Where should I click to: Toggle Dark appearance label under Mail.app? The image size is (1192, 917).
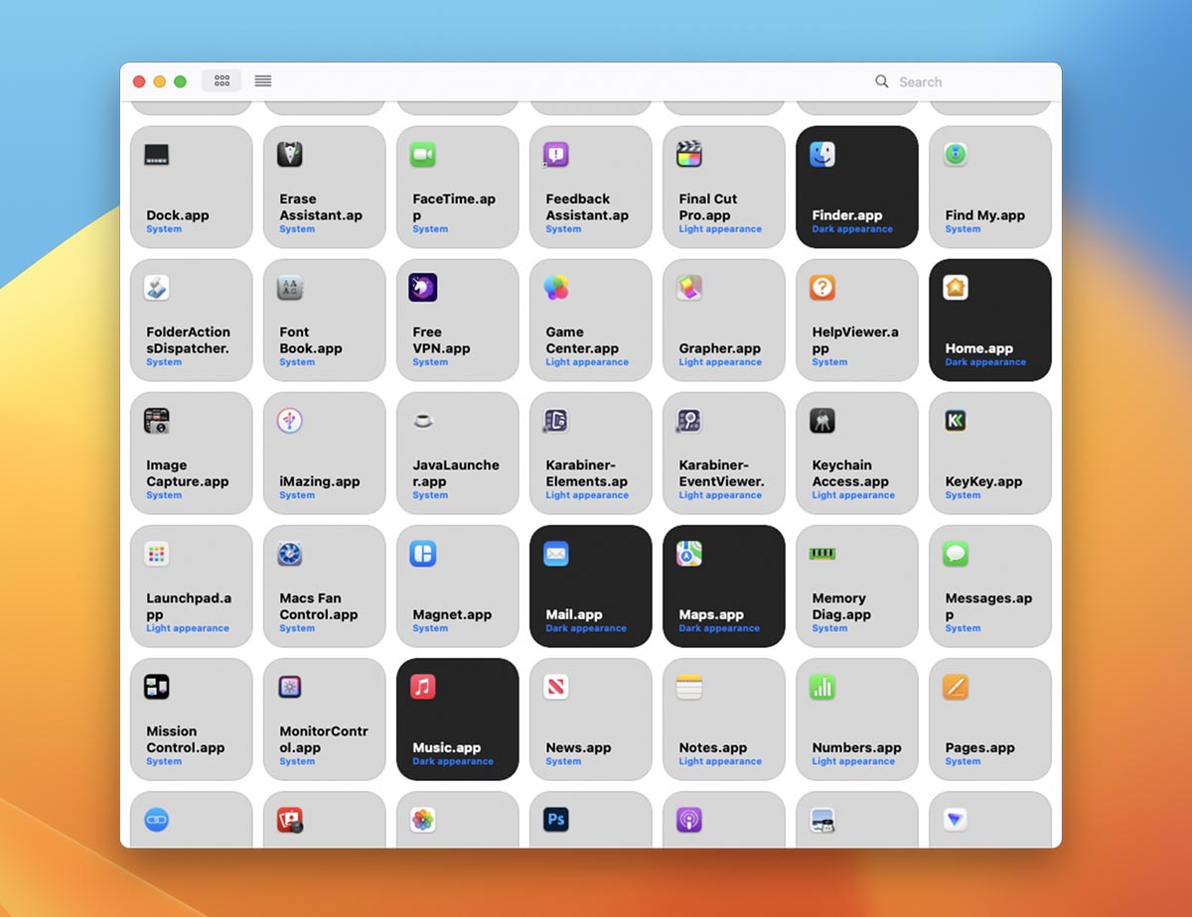[x=586, y=628]
